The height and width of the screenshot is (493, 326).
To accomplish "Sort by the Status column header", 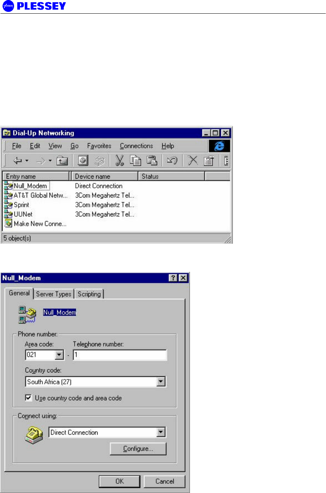I will click(x=171, y=176).
